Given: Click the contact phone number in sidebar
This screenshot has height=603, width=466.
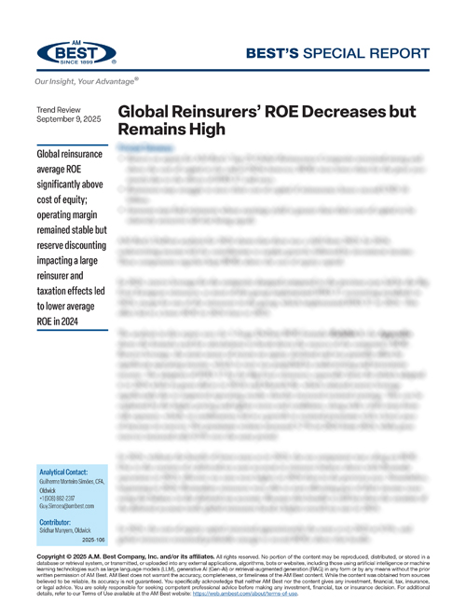Looking at the screenshot, I should tap(57, 498).
